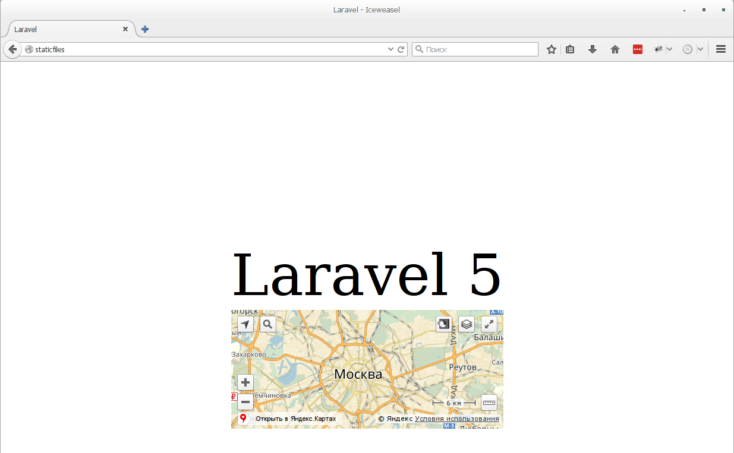Go to the home page icon

615,50
